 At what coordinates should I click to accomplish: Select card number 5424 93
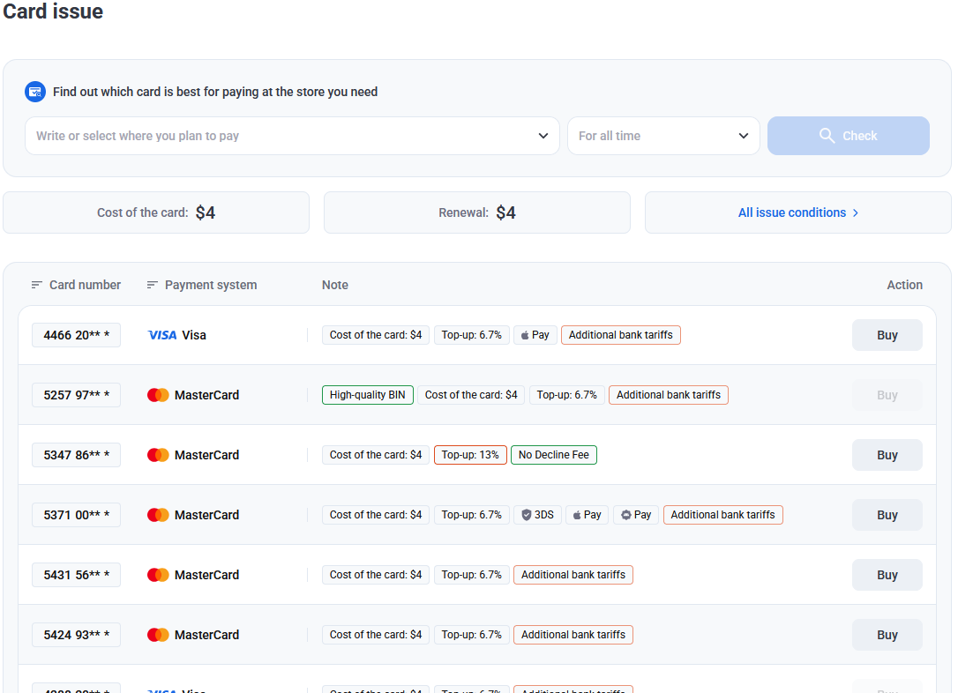pos(76,635)
